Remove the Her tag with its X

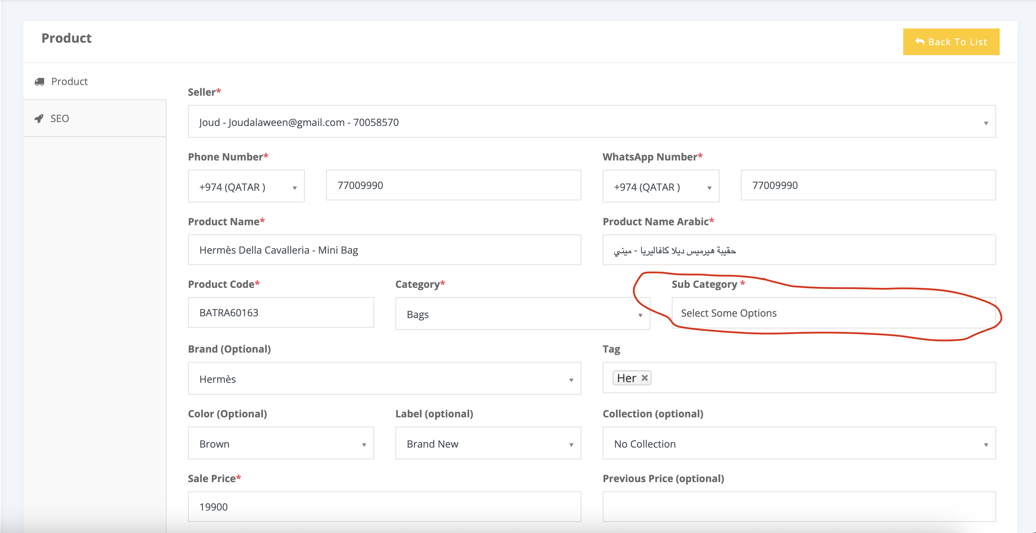pyautogui.click(x=644, y=378)
